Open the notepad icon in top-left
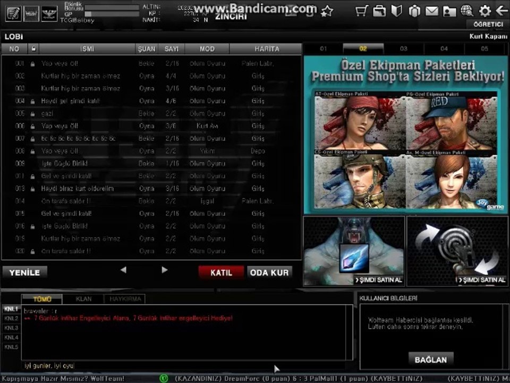The image size is (510, 383). pyautogui.click(x=13, y=14)
